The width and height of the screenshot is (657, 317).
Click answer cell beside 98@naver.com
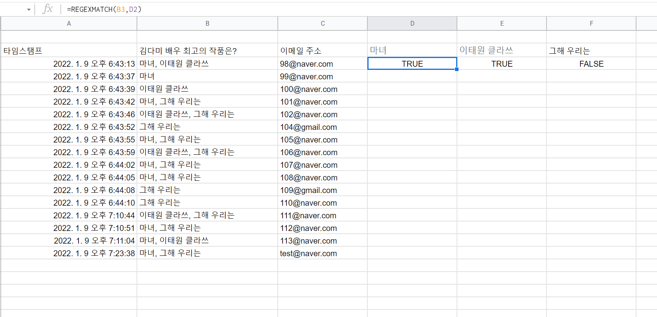pyautogui.click(x=207, y=64)
